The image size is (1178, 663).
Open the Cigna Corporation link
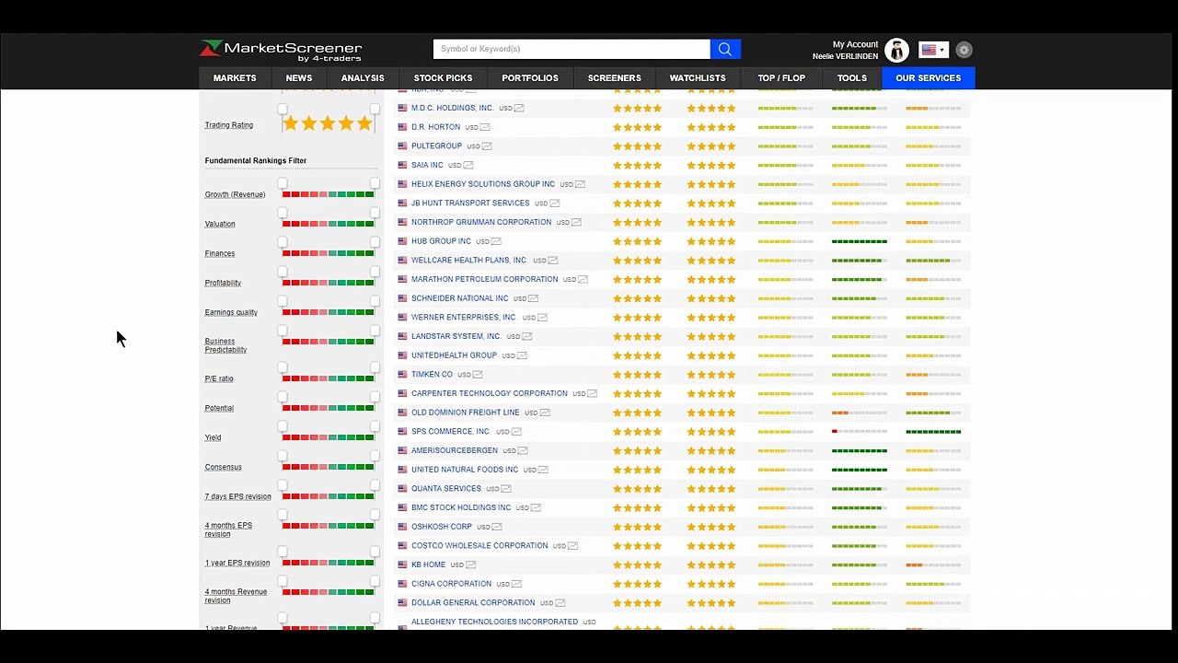[451, 584]
